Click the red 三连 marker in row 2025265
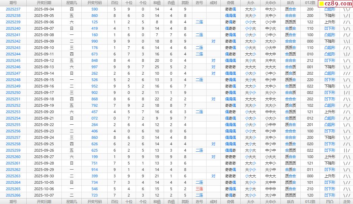This screenshot has height=204, width=353. [199, 189]
